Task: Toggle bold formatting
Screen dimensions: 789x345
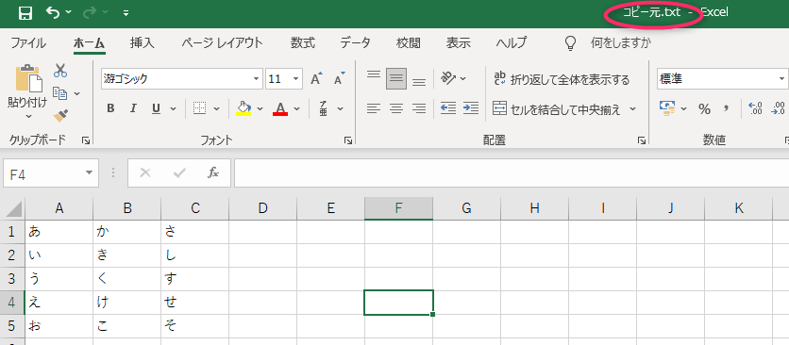Action: [x=110, y=108]
